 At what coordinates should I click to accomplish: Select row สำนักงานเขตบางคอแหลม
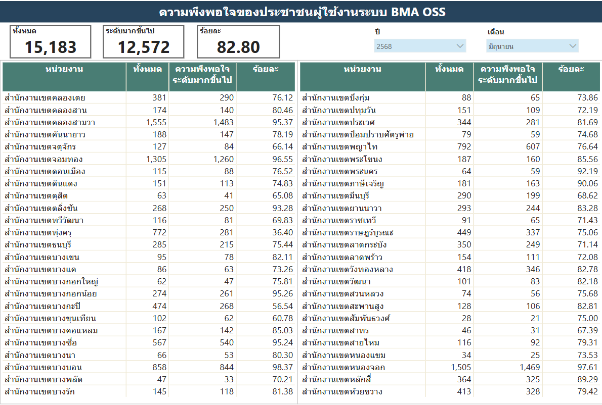coord(149,330)
